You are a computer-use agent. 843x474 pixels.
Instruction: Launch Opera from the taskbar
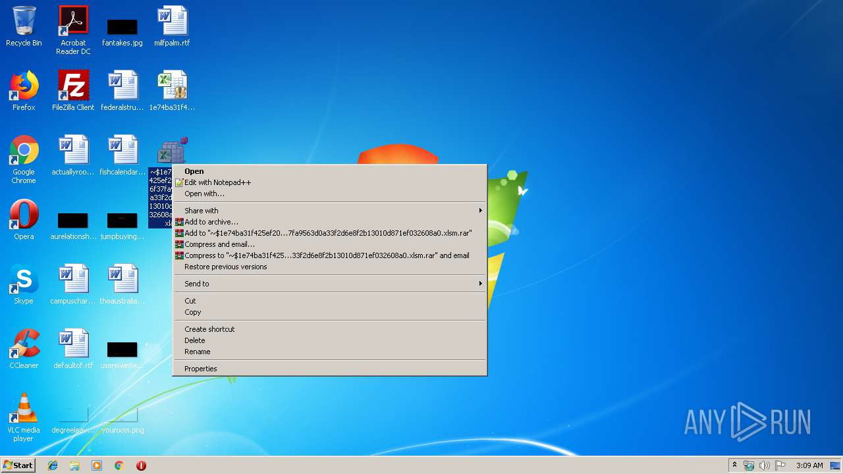[141, 465]
